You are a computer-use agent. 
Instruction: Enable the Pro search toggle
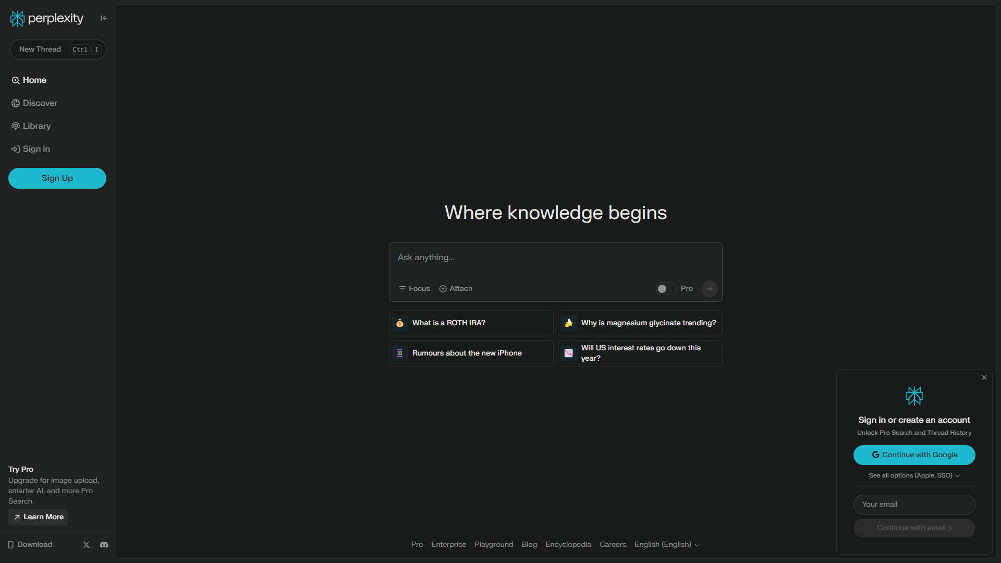665,288
